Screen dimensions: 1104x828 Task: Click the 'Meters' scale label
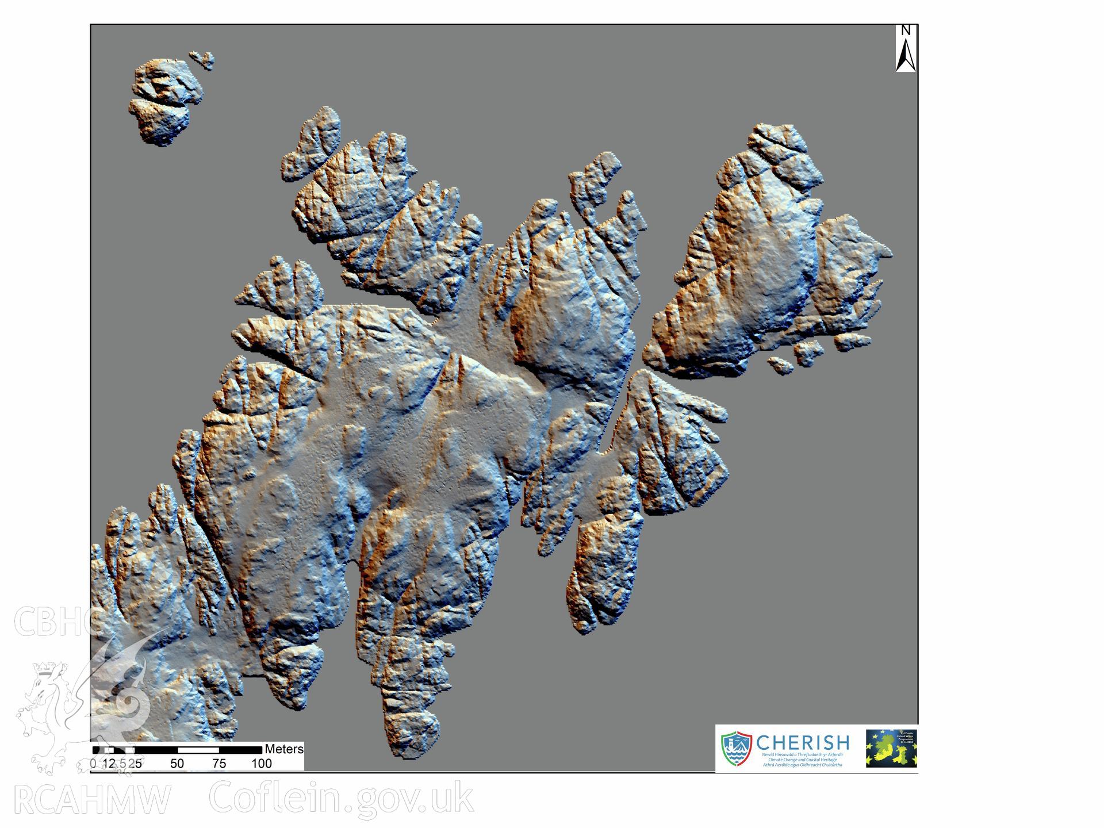tap(284, 749)
